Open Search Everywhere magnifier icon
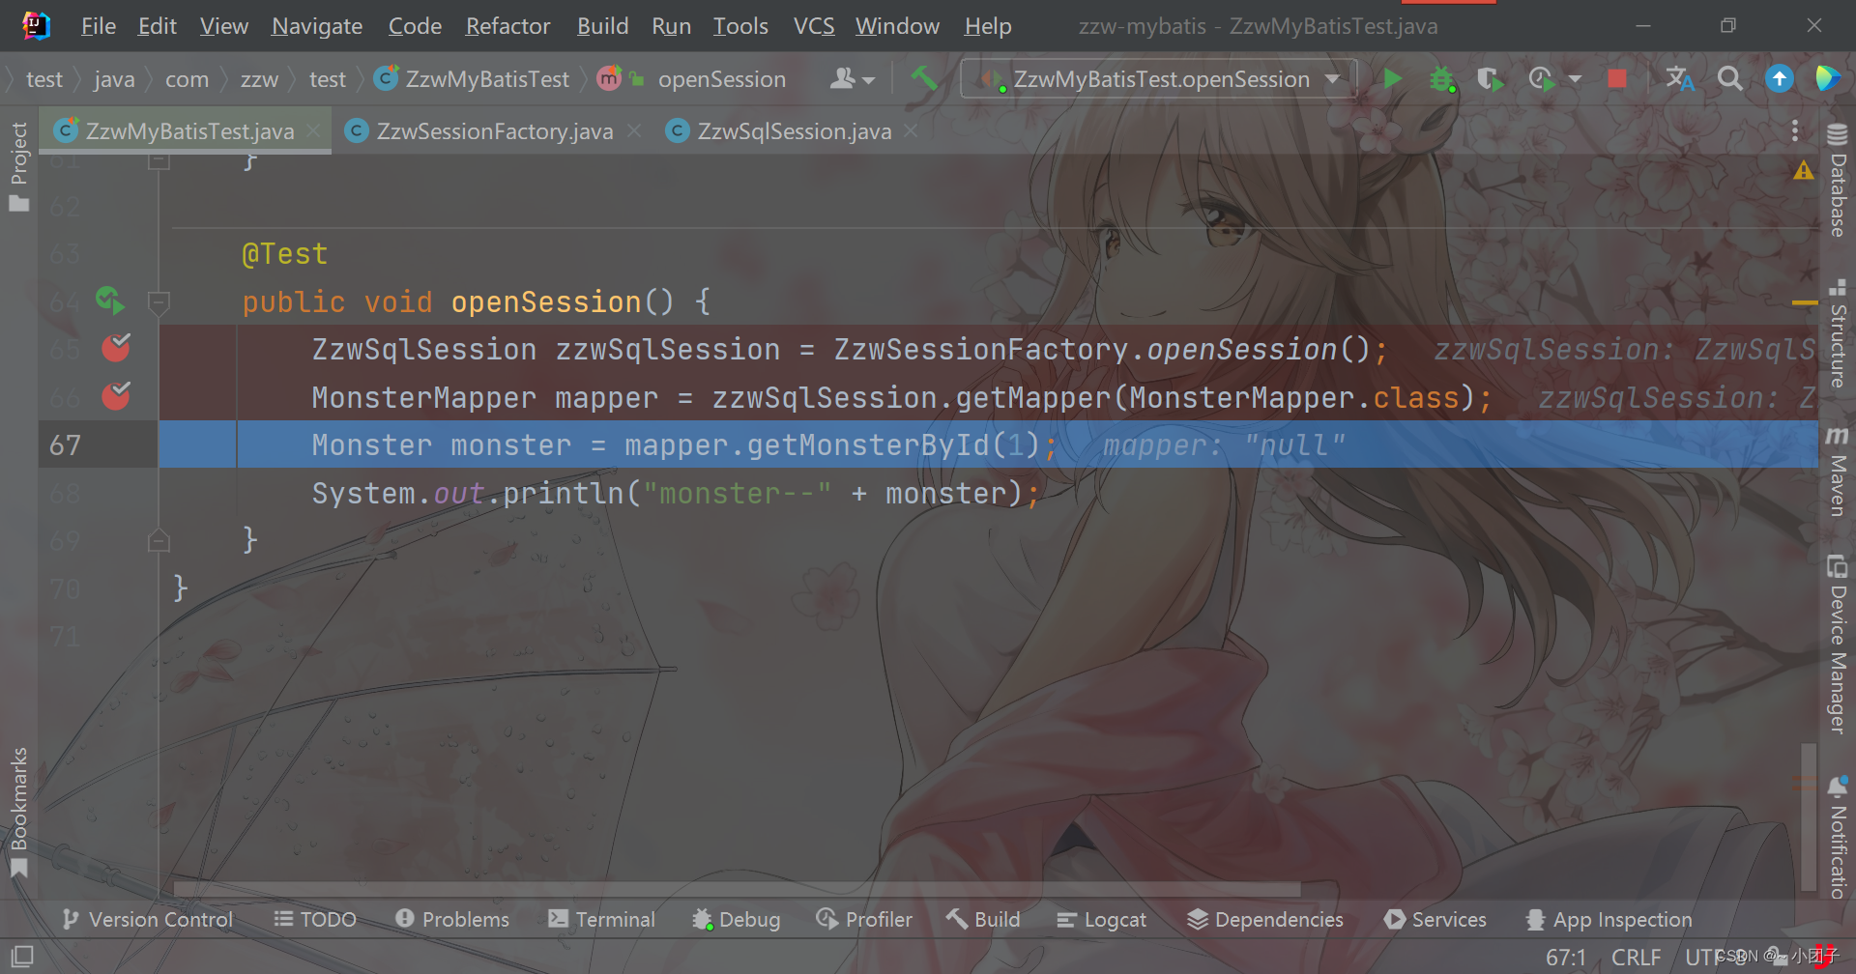 (x=1730, y=78)
